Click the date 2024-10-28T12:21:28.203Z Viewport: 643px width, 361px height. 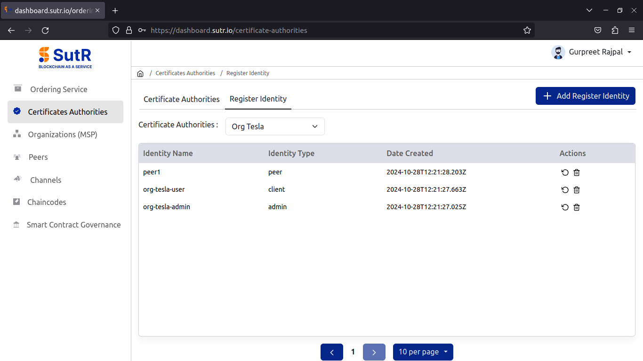tap(426, 172)
